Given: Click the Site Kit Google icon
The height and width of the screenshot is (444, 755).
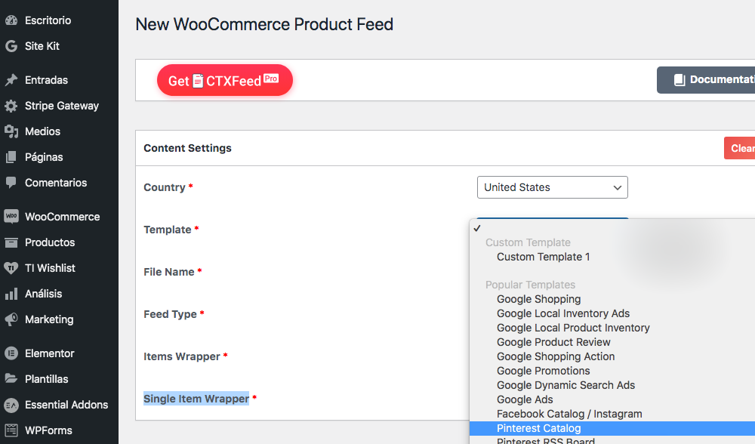Looking at the screenshot, I should tap(11, 46).
